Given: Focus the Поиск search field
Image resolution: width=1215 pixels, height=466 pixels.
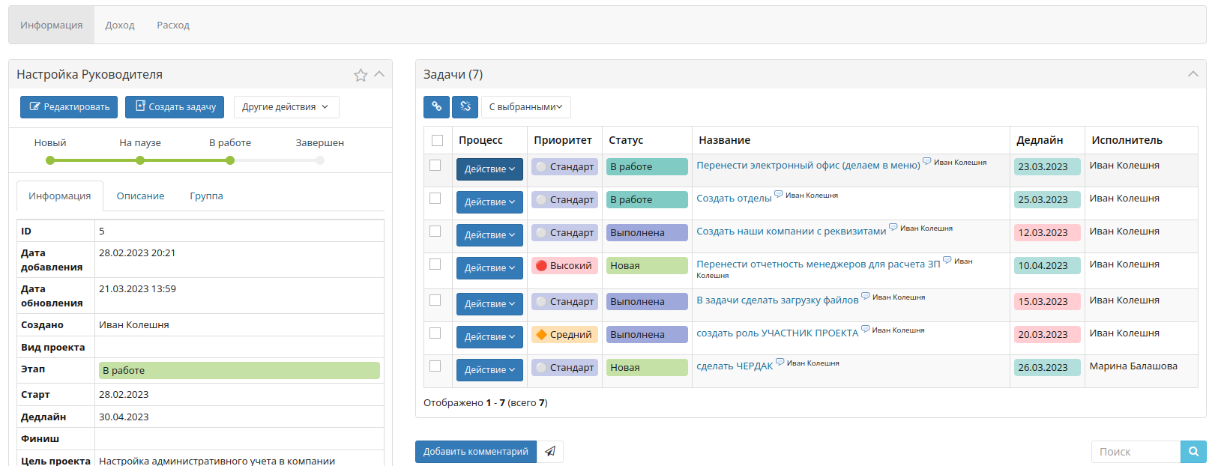Looking at the screenshot, I should click(1136, 452).
